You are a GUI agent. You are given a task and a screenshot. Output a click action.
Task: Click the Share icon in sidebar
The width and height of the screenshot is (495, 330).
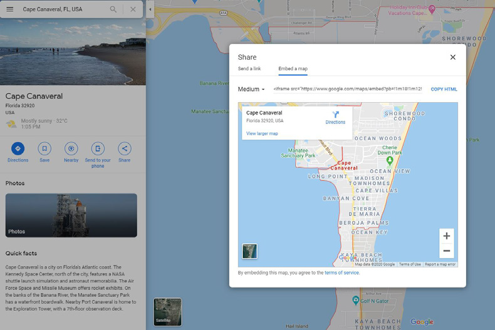click(125, 148)
